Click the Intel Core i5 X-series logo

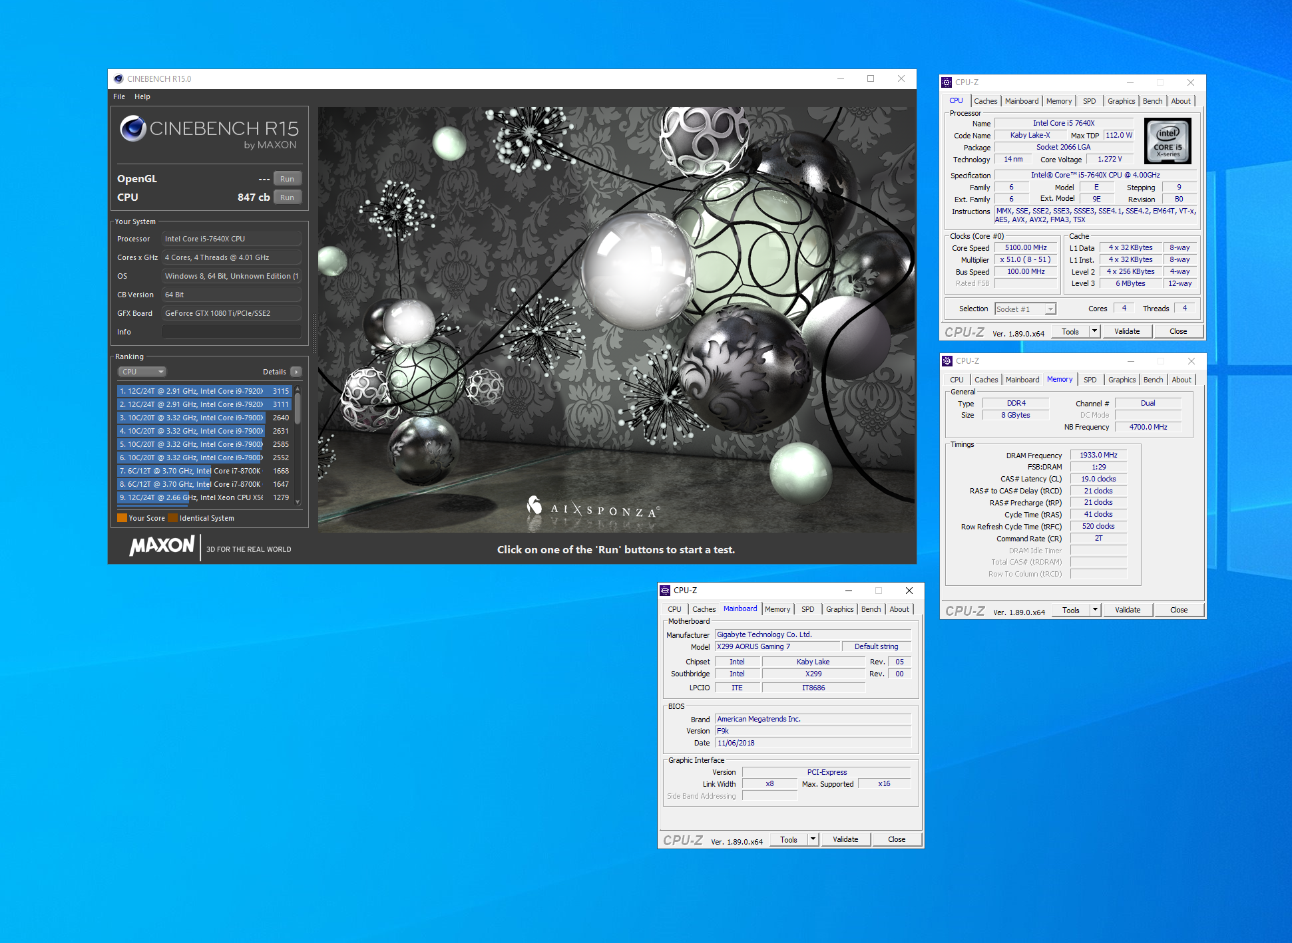pyautogui.click(x=1168, y=141)
